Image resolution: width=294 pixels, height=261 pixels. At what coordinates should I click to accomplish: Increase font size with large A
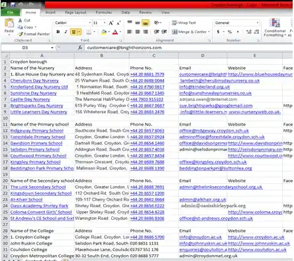pyautogui.click(x=111, y=23)
